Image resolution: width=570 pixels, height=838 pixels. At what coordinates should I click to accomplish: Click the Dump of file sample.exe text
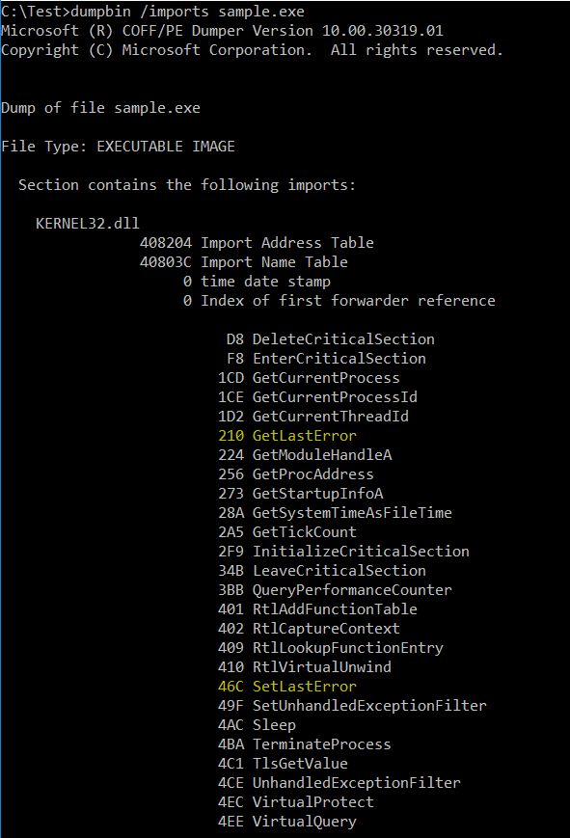tap(100, 108)
